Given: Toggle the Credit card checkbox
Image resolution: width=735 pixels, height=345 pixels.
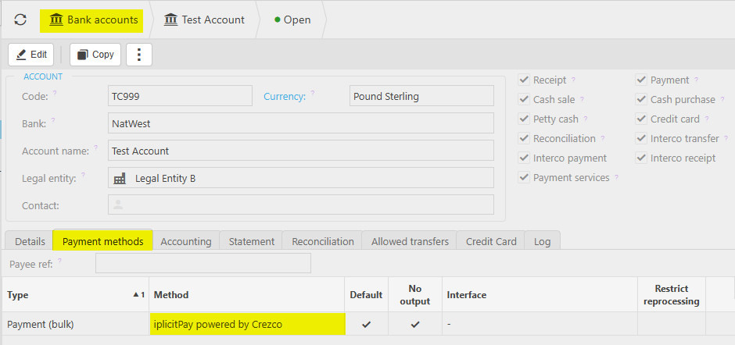Looking at the screenshot, I should [641, 119].
